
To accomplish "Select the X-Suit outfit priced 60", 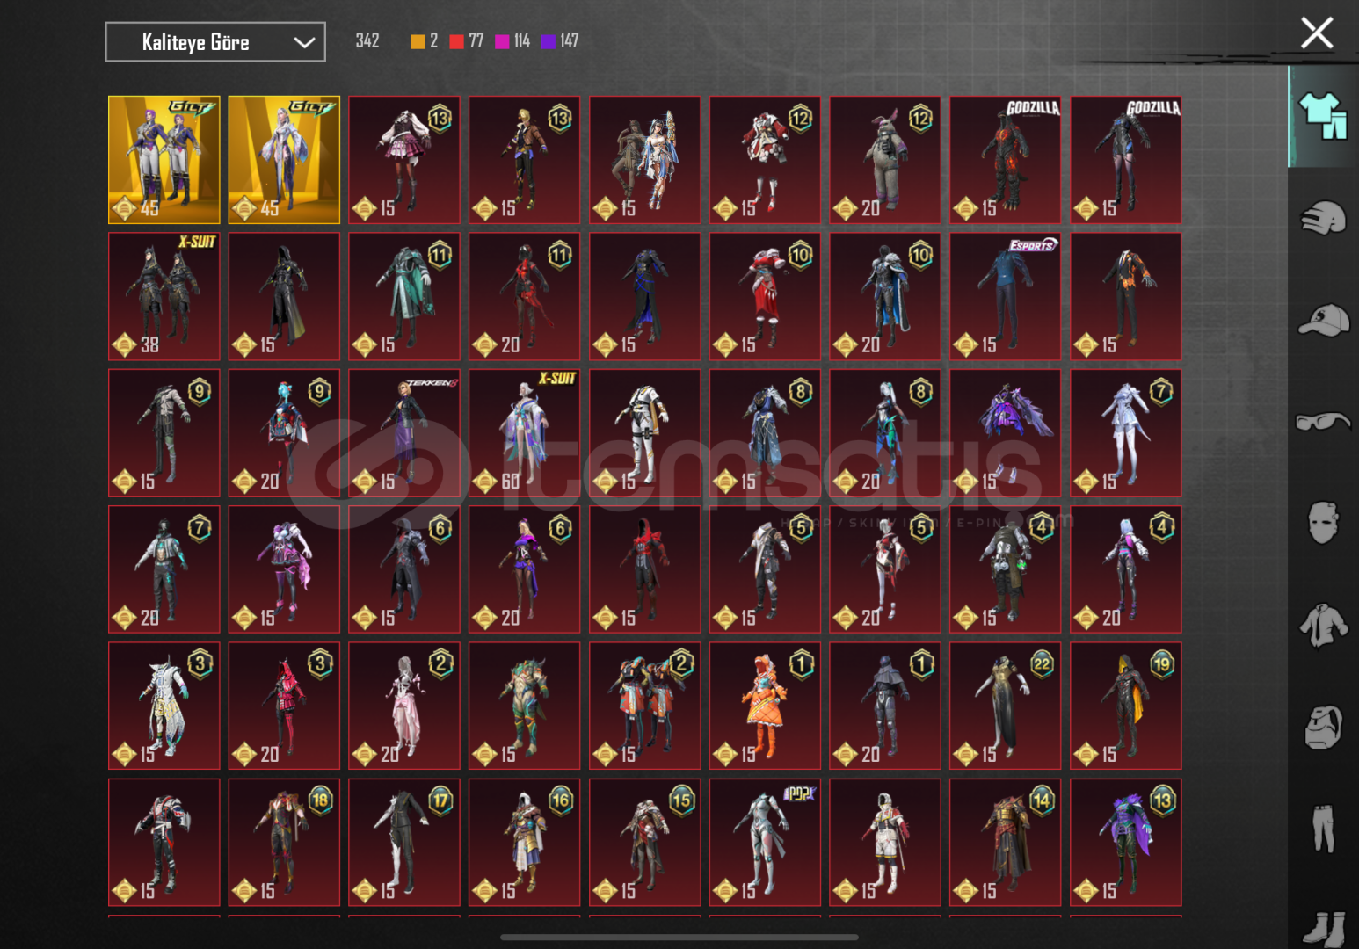I will (x=525, y=433).
